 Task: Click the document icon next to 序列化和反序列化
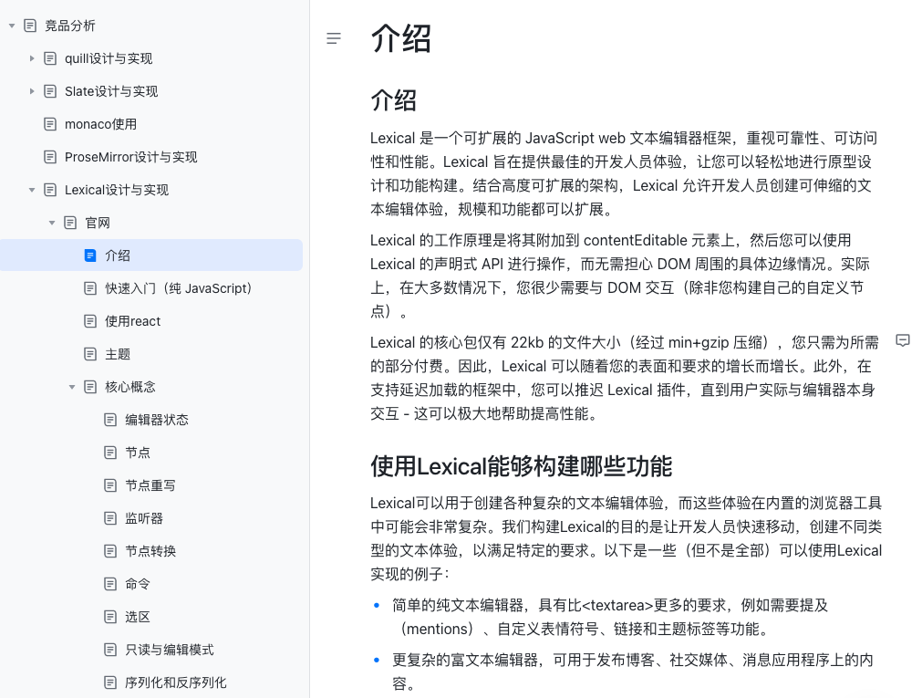click(x=110, y=682)
